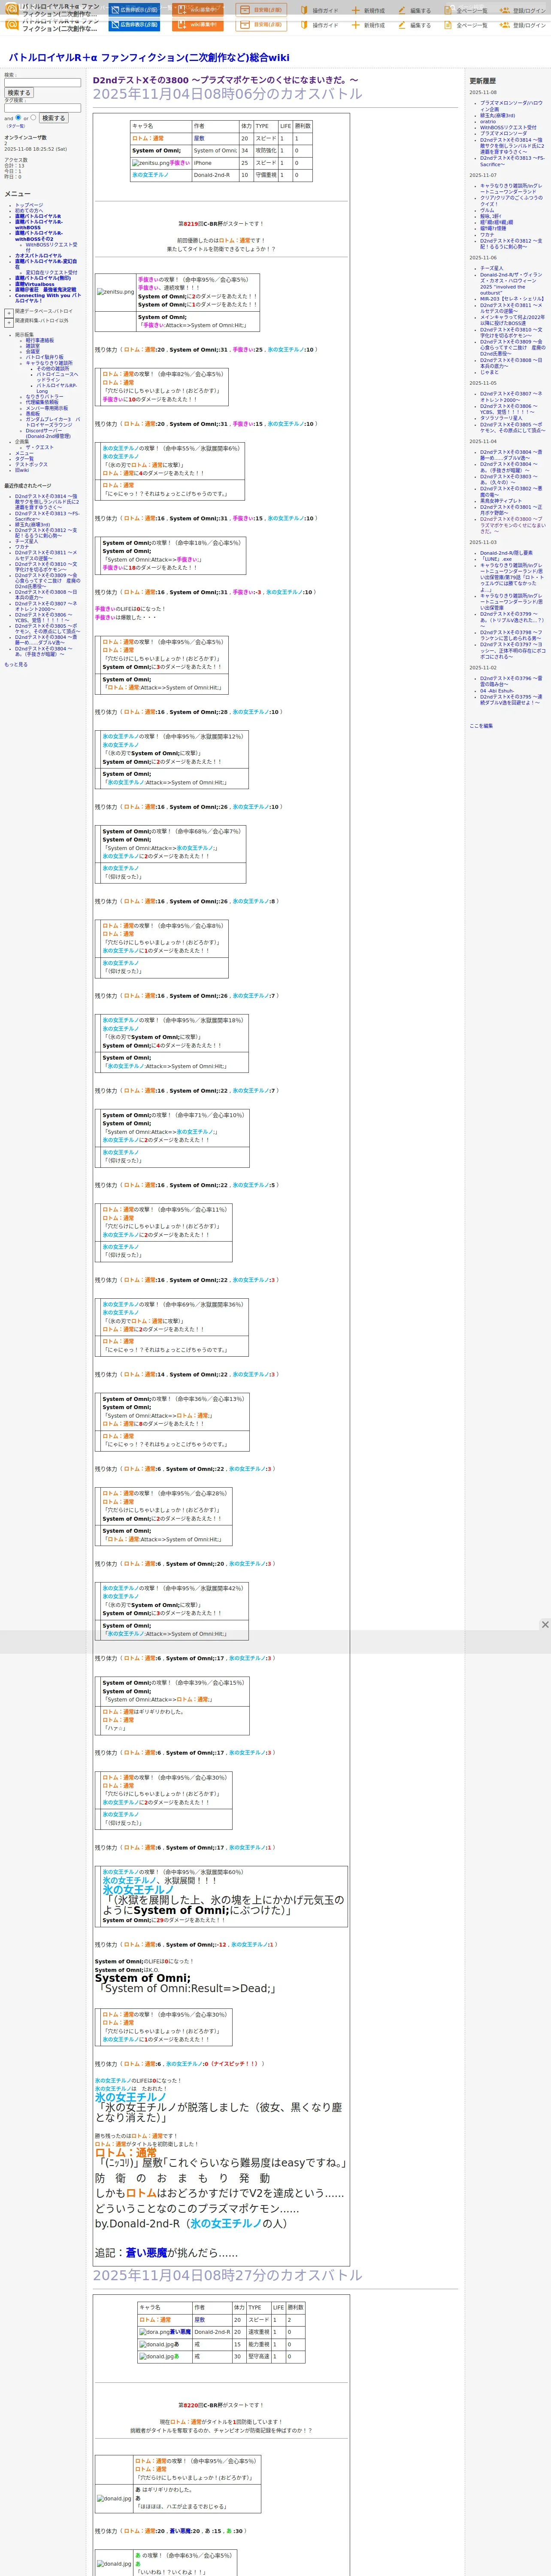Open 初めての方へ menu link
The width and height of the screenshot is (551, 2576).
29,210
